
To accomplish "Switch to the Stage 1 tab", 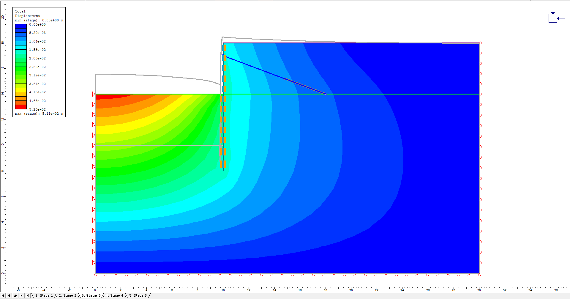I will click(x=44, y=295).
